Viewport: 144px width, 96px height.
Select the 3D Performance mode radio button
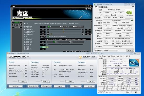pos(73,27)
